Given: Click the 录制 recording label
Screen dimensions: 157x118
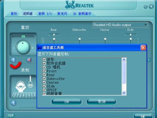Looking at the screenshot, I should click(25, 70).
